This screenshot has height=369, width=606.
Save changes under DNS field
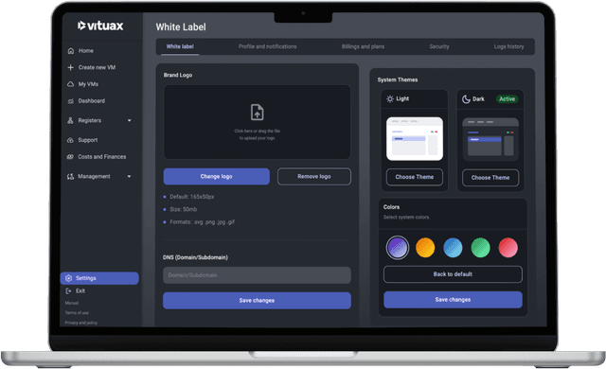[x=257, y=300]
